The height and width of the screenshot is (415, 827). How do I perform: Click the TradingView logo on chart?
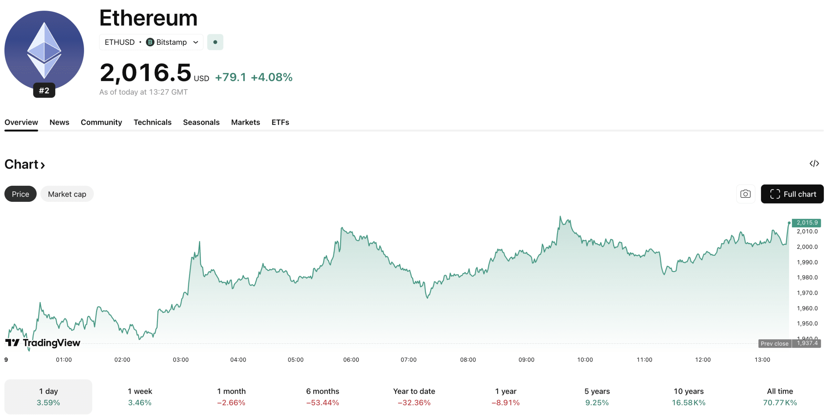point(43,342)
